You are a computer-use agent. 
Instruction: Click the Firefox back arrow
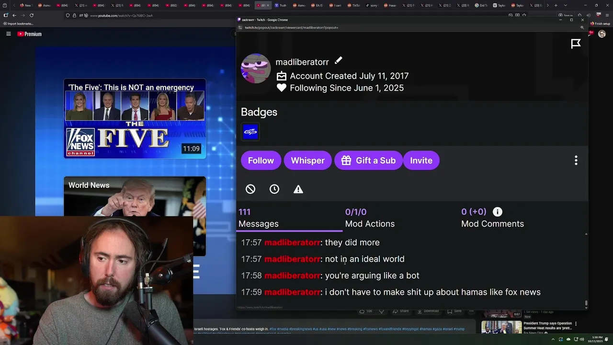[14, 15]
